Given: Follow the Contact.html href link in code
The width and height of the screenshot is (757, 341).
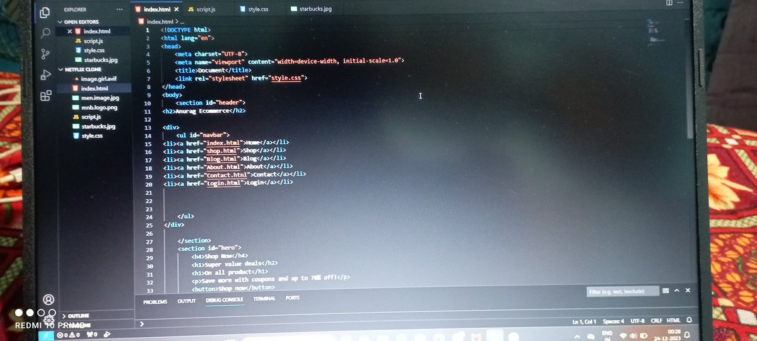Looking at the screenshot, I should coord(227,174).
